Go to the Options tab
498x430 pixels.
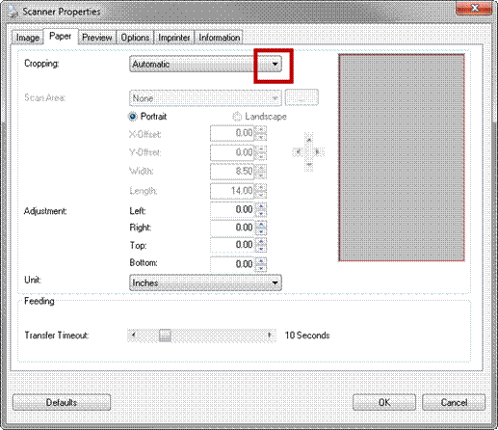coord(135,38)
